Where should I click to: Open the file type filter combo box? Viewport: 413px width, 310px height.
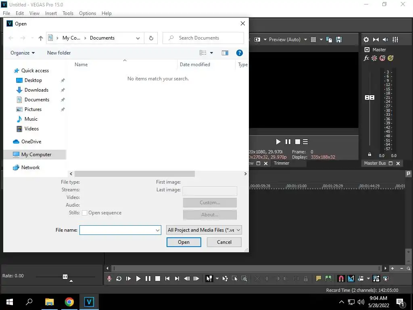point(204,230)
